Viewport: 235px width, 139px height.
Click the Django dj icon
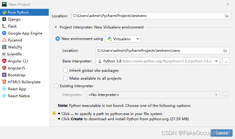click(x=4, y=19)
